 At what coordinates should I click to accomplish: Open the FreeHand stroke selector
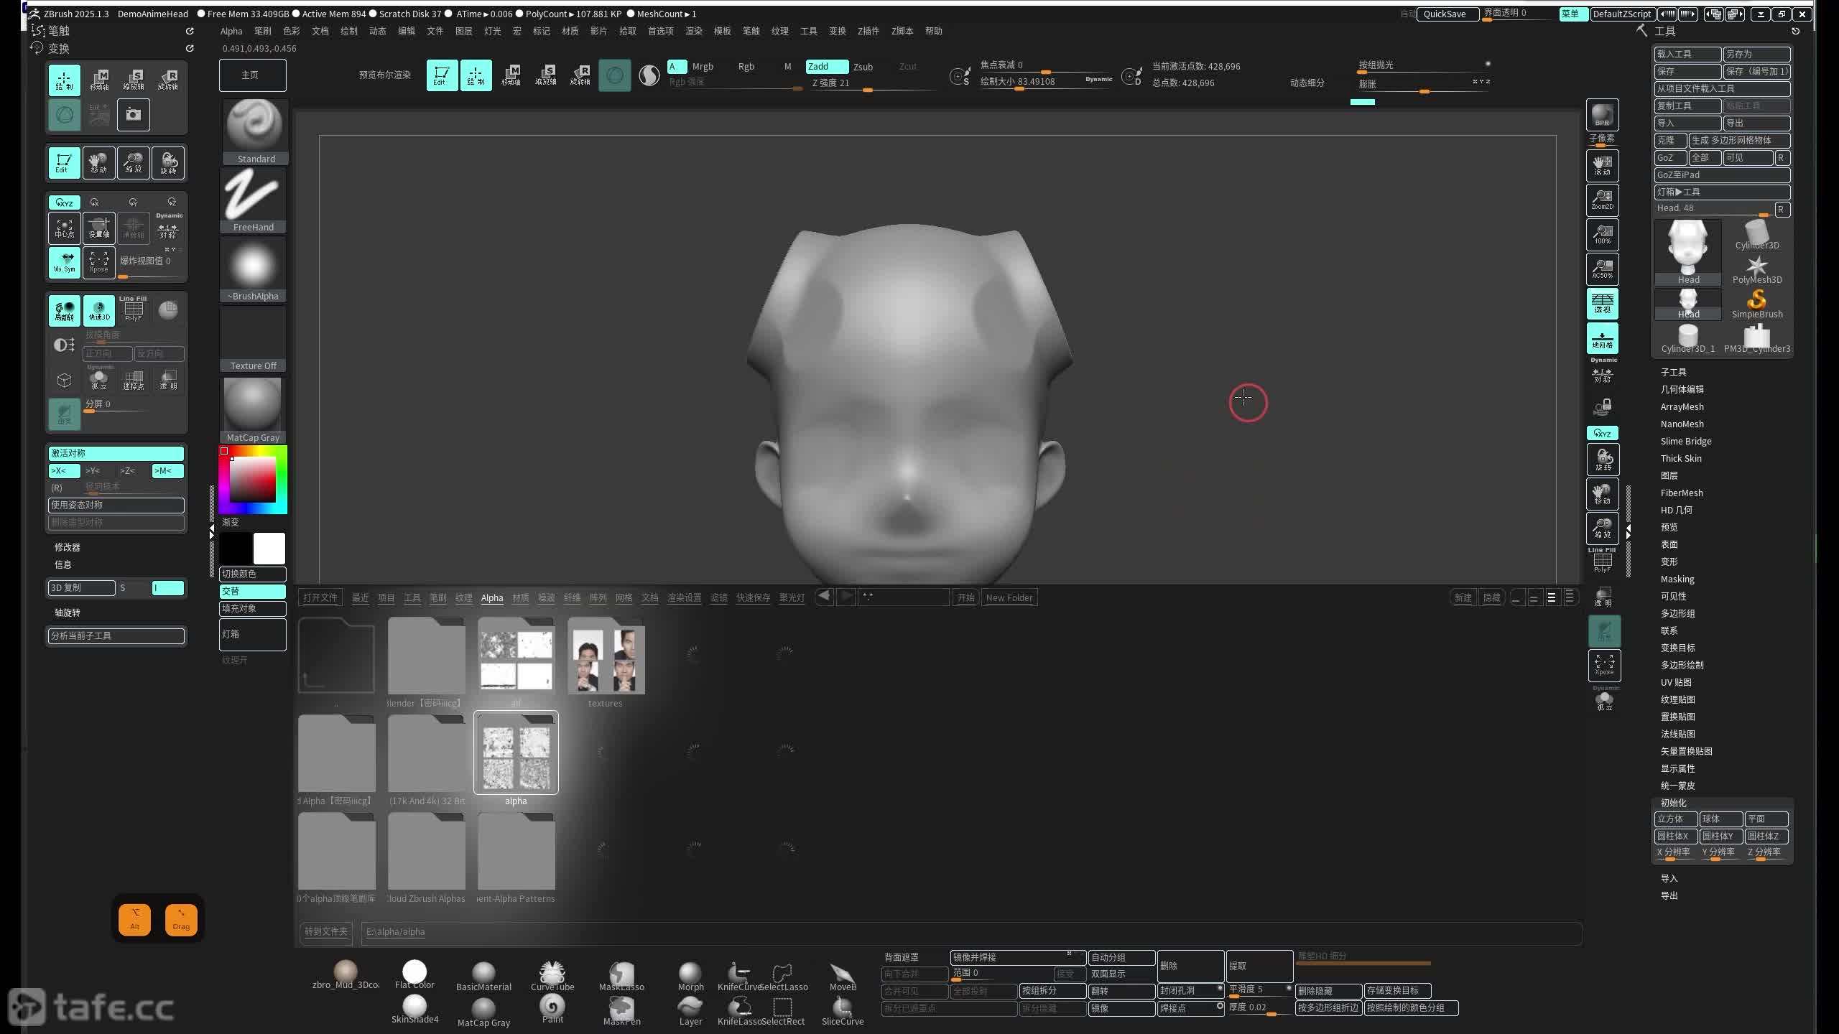tap(253, 200)
